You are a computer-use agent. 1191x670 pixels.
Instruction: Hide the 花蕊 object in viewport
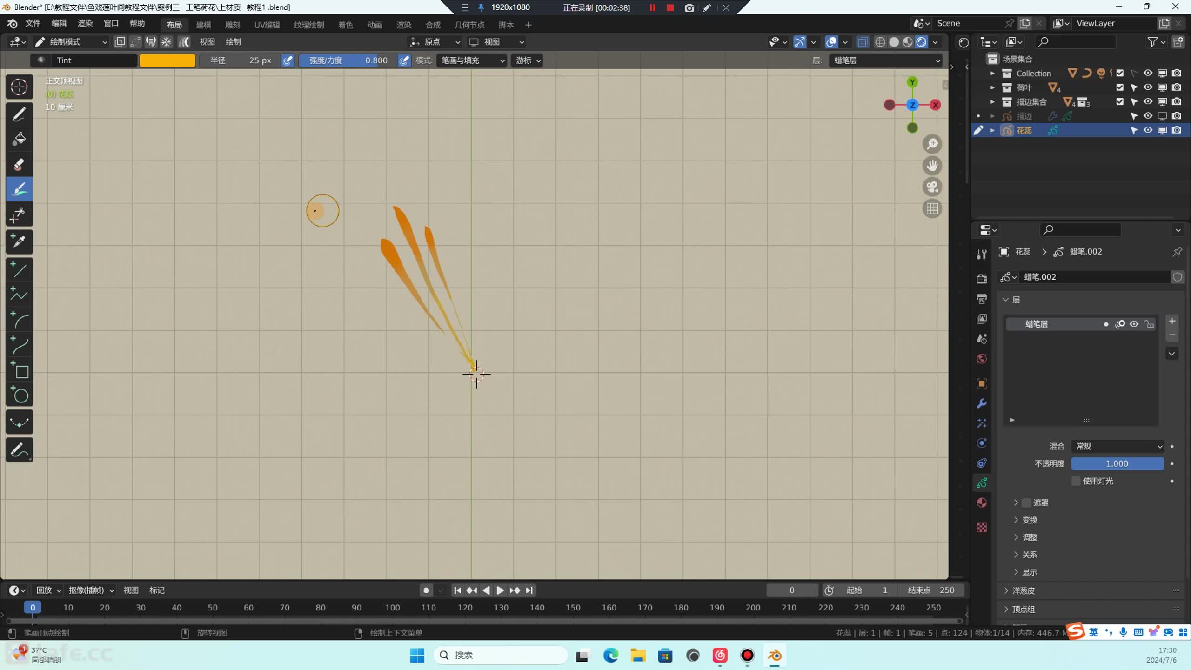1148,130
